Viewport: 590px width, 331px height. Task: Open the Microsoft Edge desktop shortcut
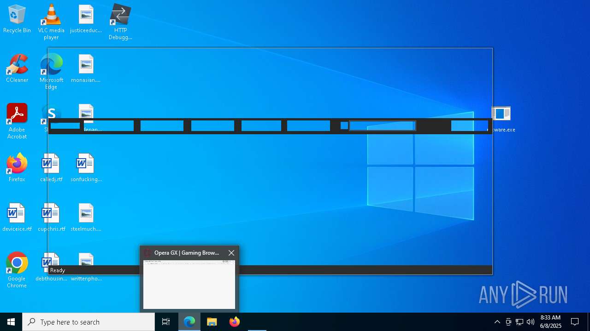[51, 72]
